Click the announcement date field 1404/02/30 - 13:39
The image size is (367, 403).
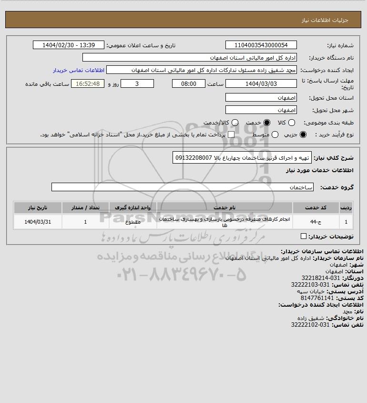coord(69,45)
